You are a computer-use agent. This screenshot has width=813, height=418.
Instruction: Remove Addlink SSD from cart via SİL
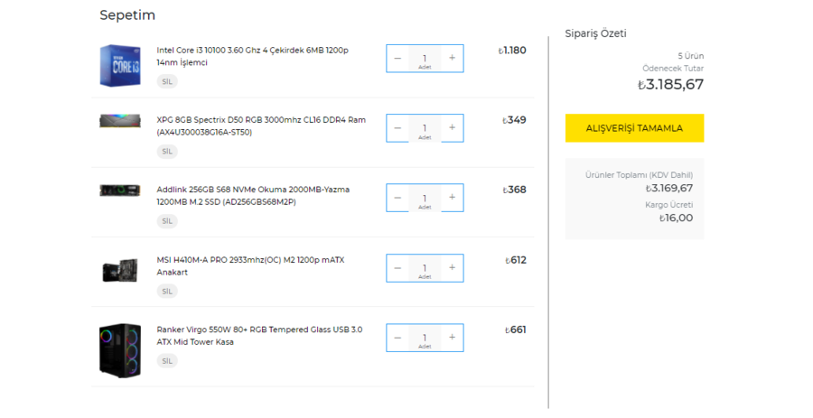tap(167, 221)
